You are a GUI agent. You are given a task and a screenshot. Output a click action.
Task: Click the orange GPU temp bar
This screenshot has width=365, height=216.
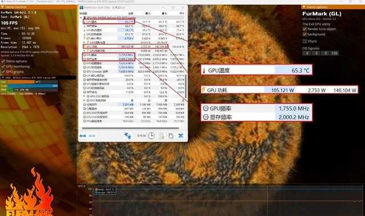21,82
